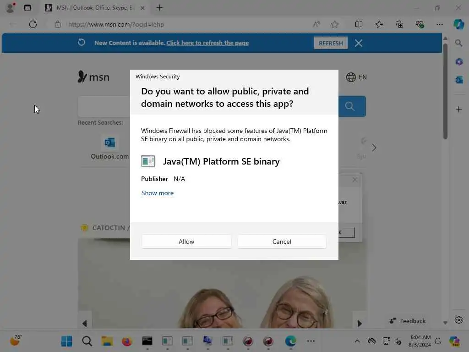Open sidebar settings gear icon

pyautogui.click(x=459, y=320)
